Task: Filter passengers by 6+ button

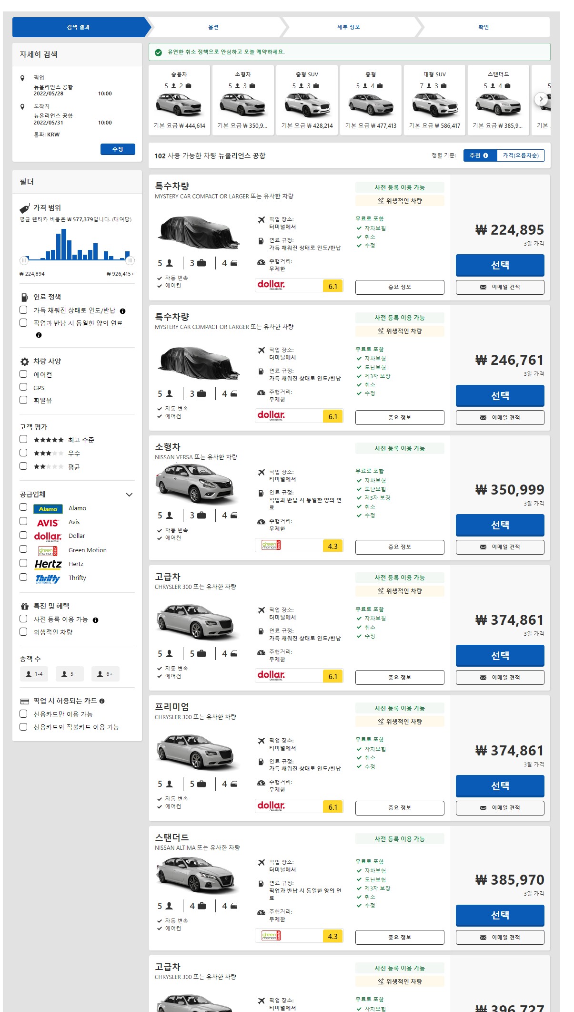Action: pos(105,674)
